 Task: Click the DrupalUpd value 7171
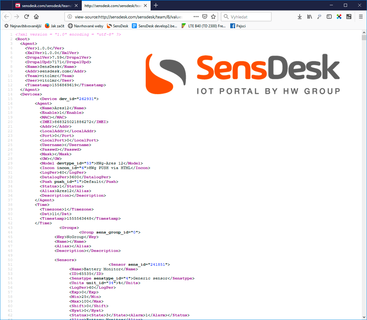point(57,62)
